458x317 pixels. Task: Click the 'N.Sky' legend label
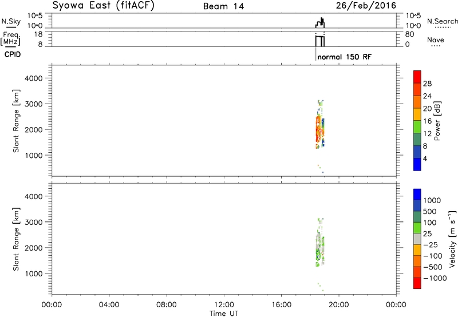(11, 21)
